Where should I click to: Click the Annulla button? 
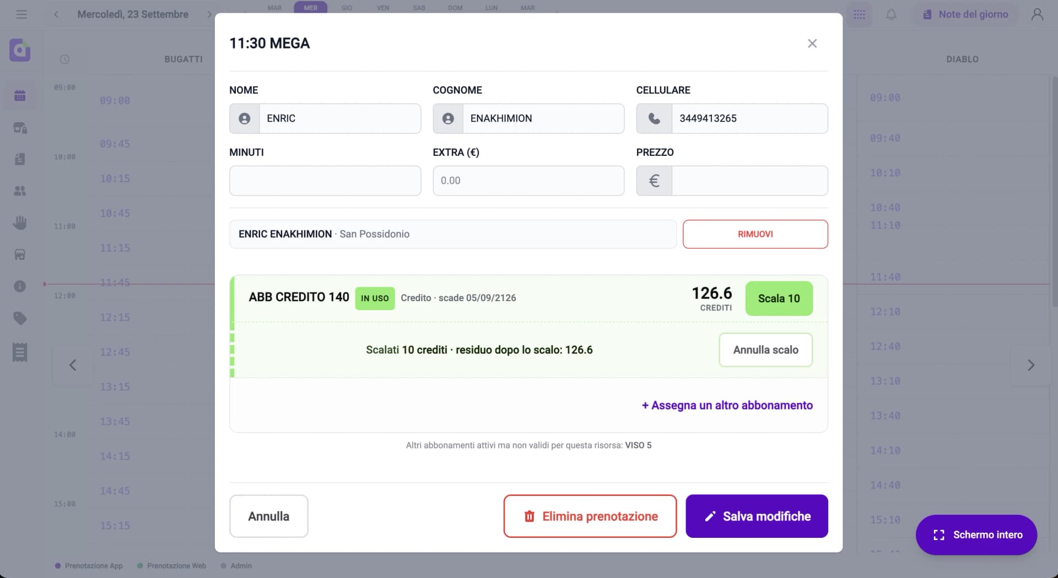pos(268,516)
